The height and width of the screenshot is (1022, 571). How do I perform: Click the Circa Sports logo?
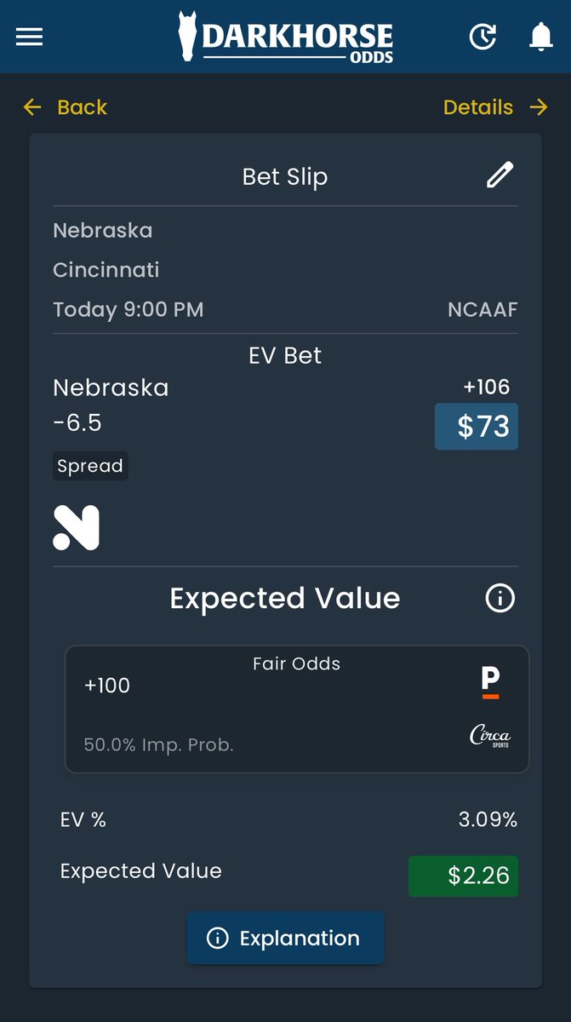coord(490,736)
